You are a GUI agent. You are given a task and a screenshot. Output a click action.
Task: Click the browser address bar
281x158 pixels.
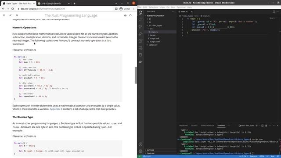click(65, 9)
